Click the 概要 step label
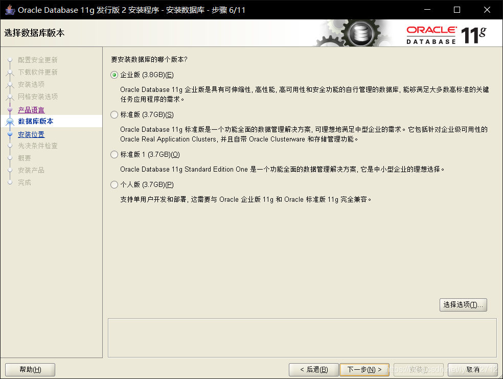The image size is (503, 379). click(25, 158)
